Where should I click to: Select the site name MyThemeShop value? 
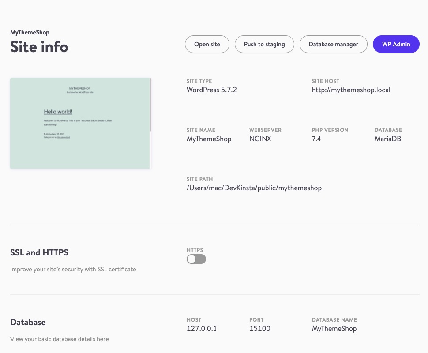pyautogui.click(x=209, y=139)
